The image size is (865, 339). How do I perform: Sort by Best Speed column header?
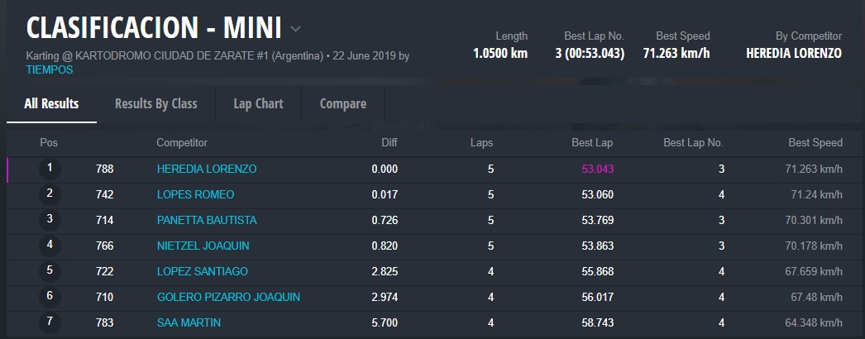pyautogui.click(x=815, y=142)
